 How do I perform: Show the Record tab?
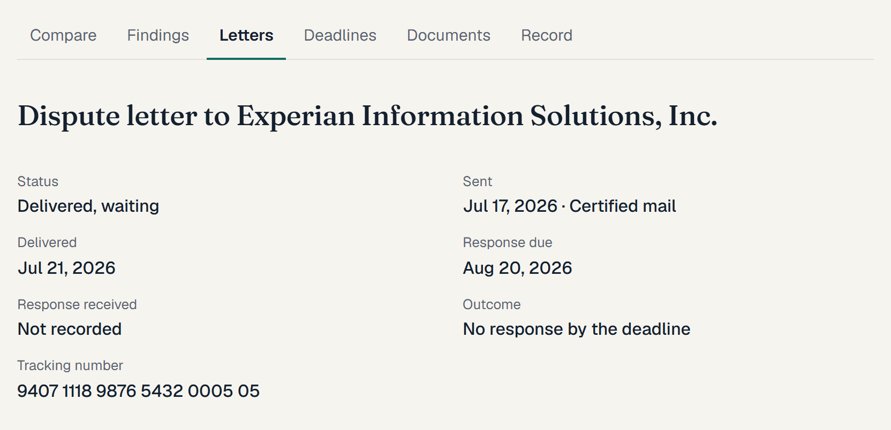[547, 35]
